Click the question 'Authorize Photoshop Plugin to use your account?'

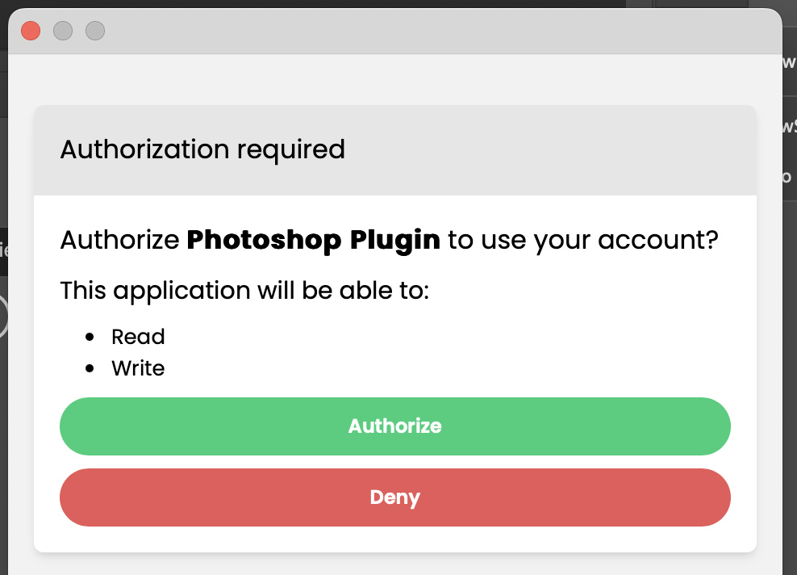pos(390,240)
